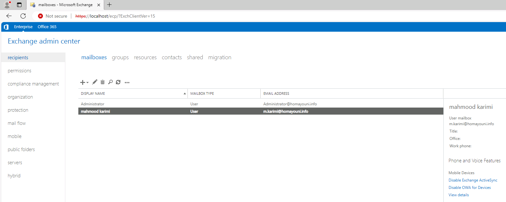This screenshot has width=506, height=202.
Task: Open the More options ellipsis icon
Action: click(127, 83)
